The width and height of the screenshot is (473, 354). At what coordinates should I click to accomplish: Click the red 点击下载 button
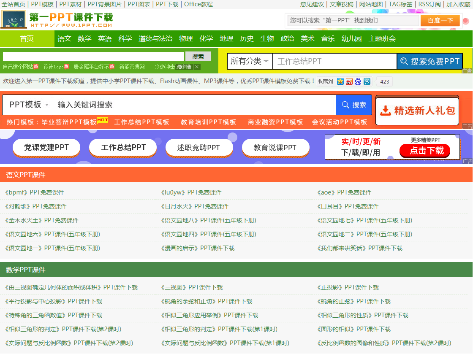425,150
